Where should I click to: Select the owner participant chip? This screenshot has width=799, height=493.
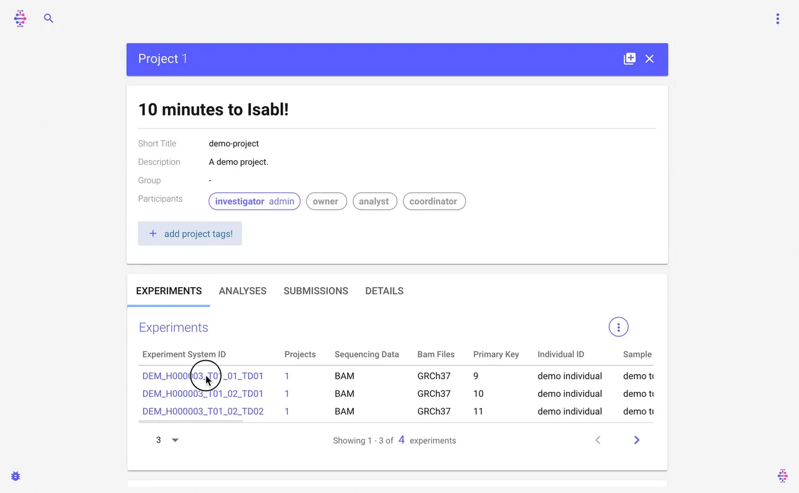click(x=326, y=201)
